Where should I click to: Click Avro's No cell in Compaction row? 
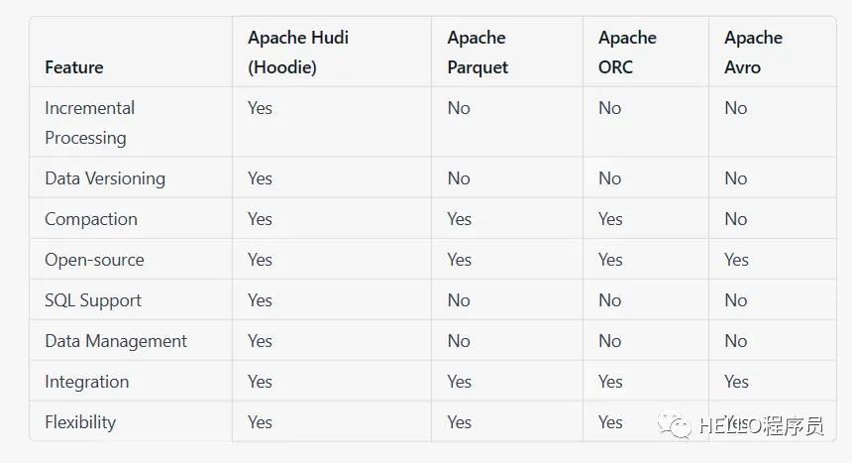[735, 219]
